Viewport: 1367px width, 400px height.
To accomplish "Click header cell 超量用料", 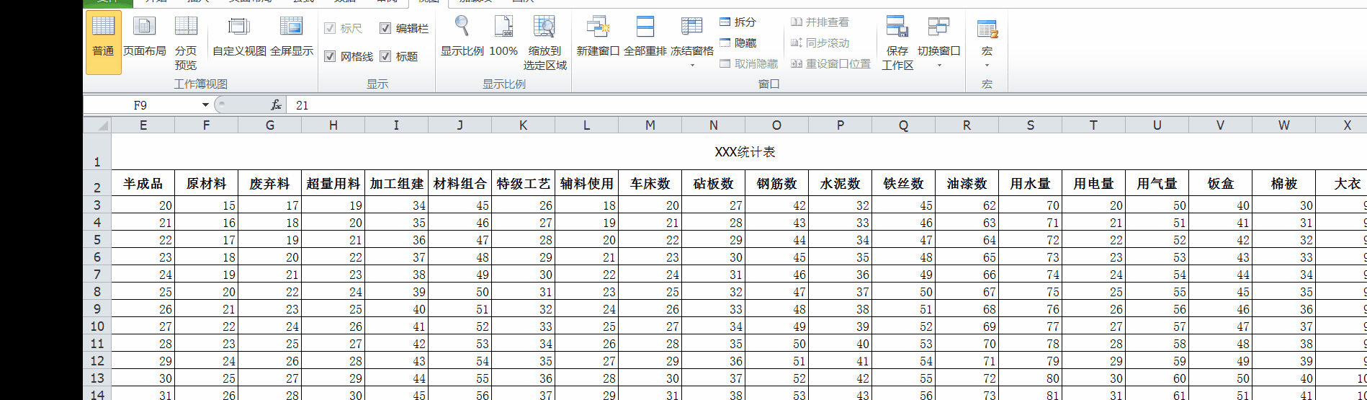I will [333, 184].
